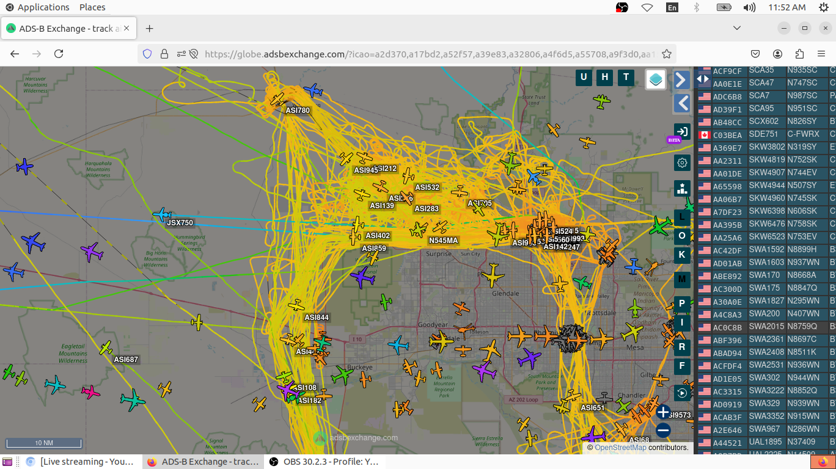Image resolution: width=836 pixels, height=469 pixels.
Task: Select table row UAL1895 N37409
Action: coord(766,442)
